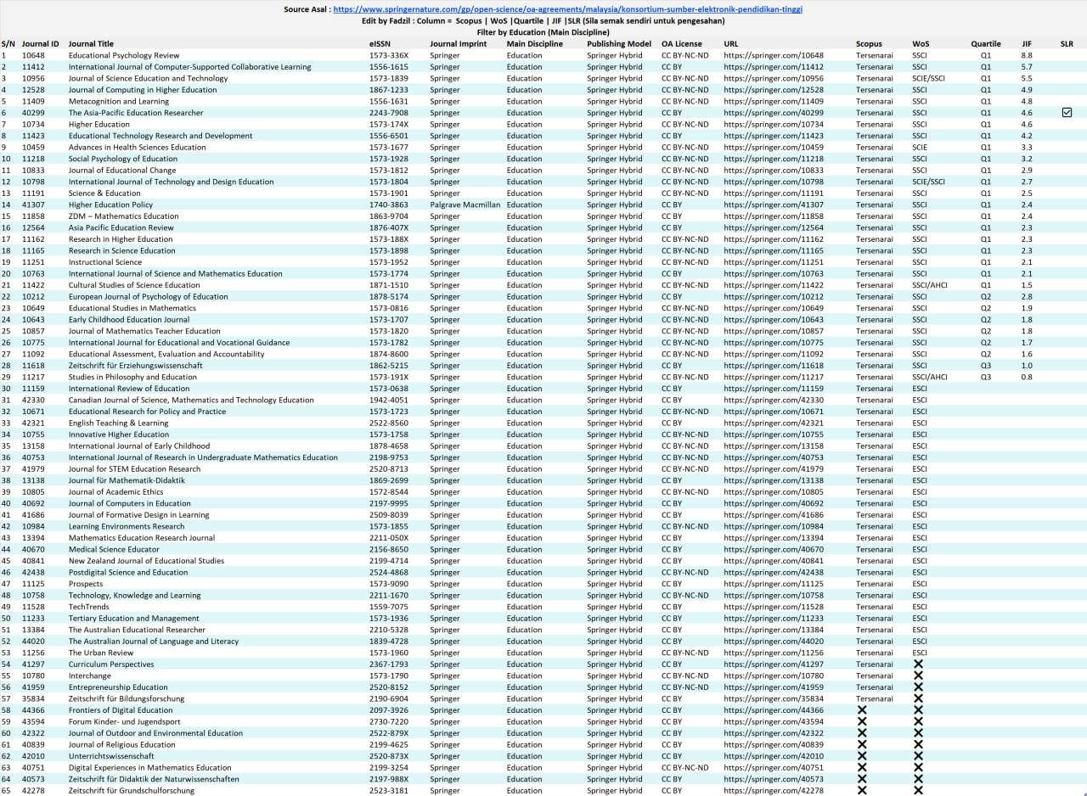Click the journal ID cell 40753
The width and height of the screenshot is (1087, 796).
pos(33,457)
